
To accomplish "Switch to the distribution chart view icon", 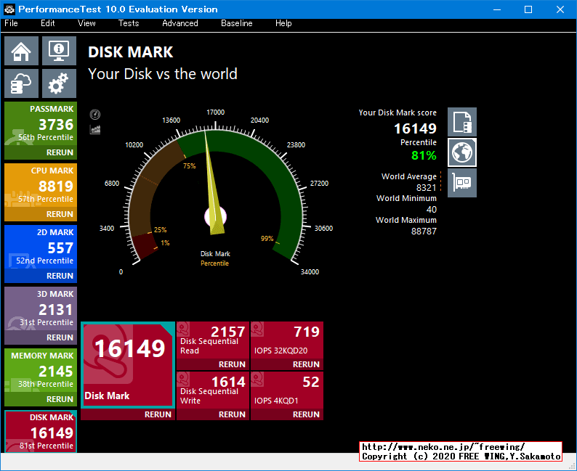I will point(94,129).
